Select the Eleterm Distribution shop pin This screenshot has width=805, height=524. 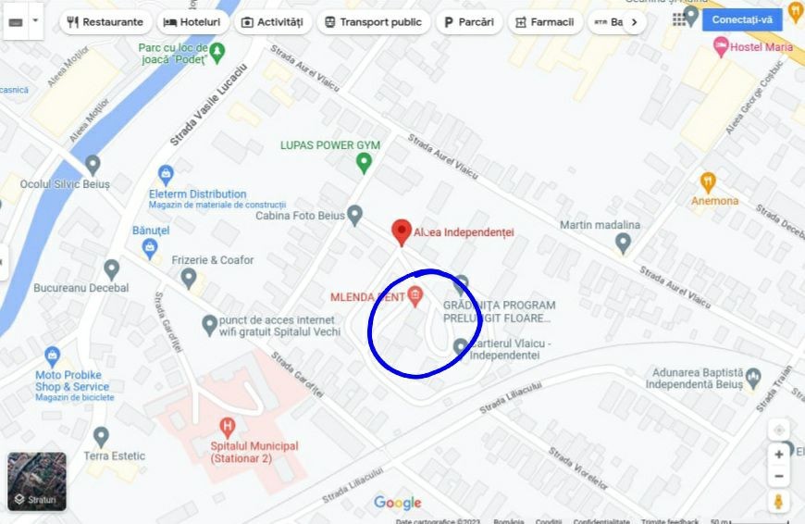pos(166,176)
